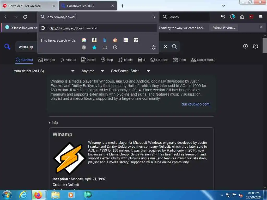The width and height of the screenshot is (267, 200).
Task: Click the volume icon in the system tray
Action: click(x=241, y=195)
